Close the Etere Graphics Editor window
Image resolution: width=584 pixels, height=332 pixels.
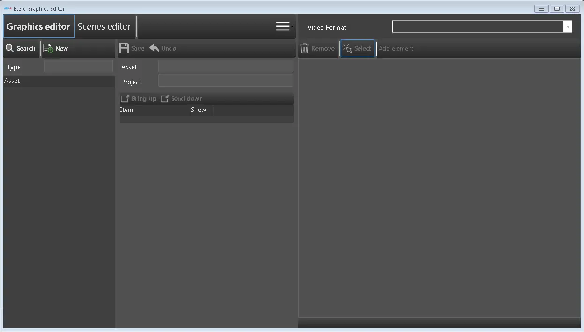coord(572,8)
